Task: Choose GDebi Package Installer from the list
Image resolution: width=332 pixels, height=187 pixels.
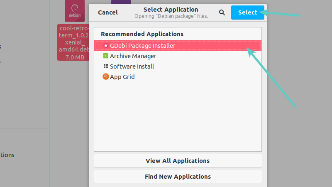Action: pyautogui.click(x=178, y=46)
